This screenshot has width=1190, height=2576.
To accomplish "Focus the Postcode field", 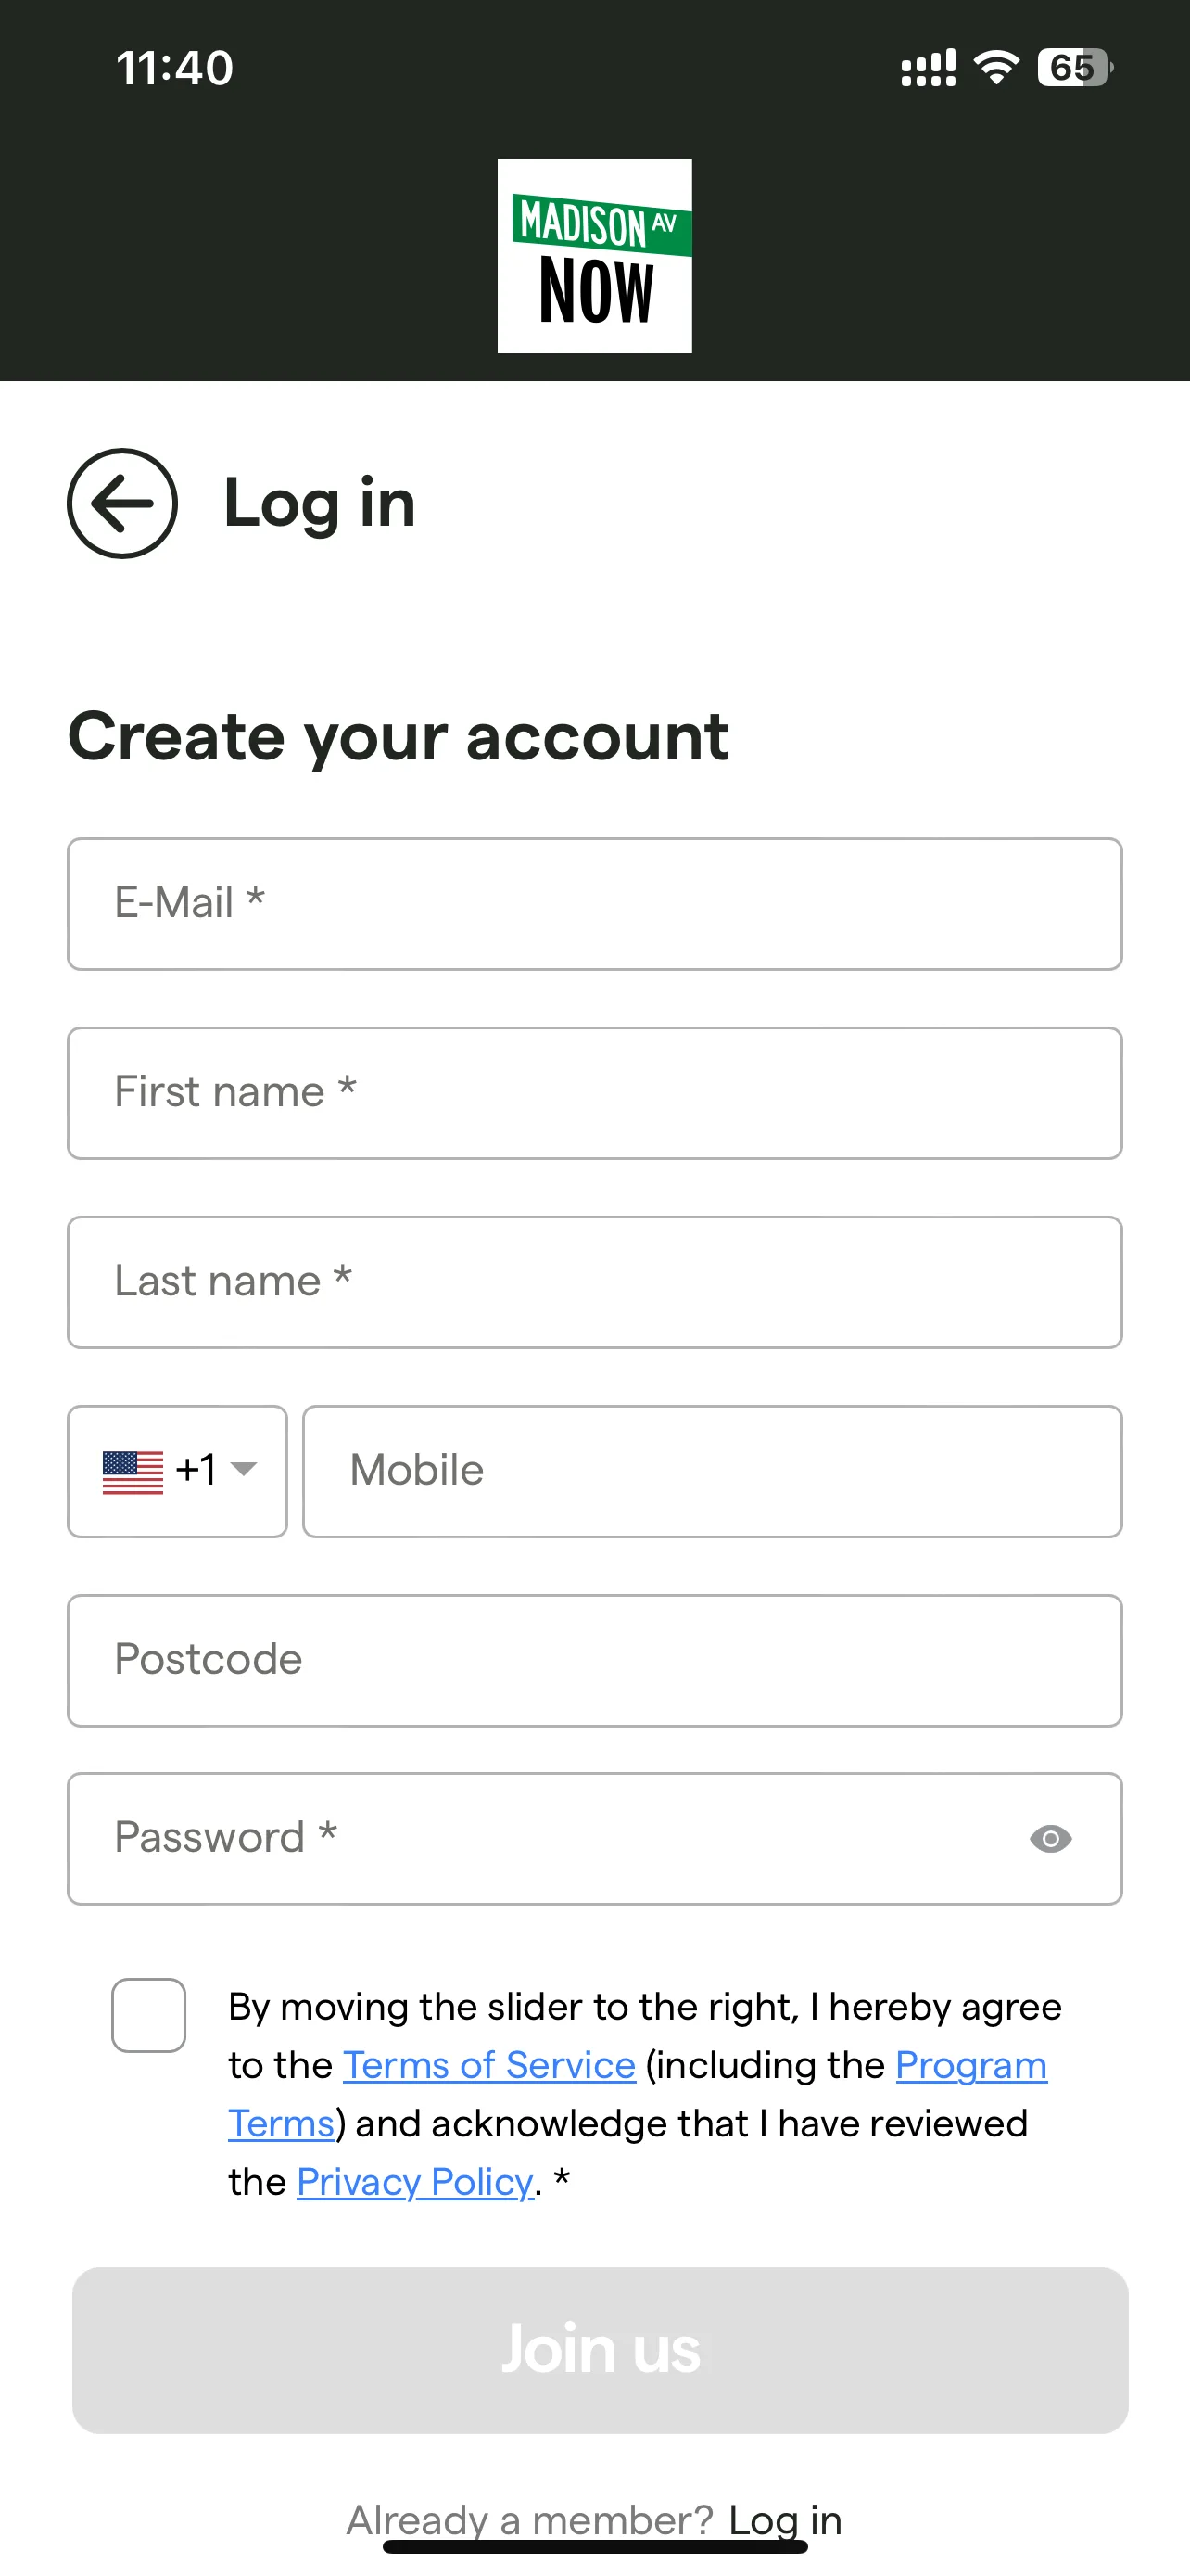I will pyautogui.click(x=594, y=1660).
